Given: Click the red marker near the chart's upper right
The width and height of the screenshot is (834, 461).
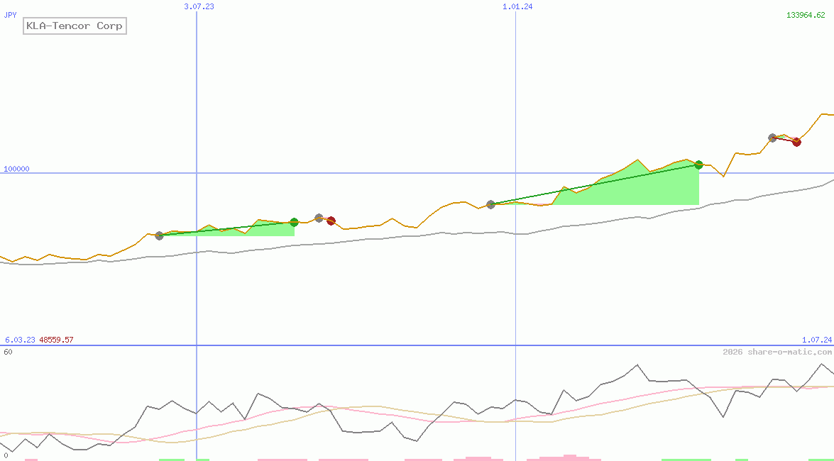Looking at the screenshot, I should (796, 142).
